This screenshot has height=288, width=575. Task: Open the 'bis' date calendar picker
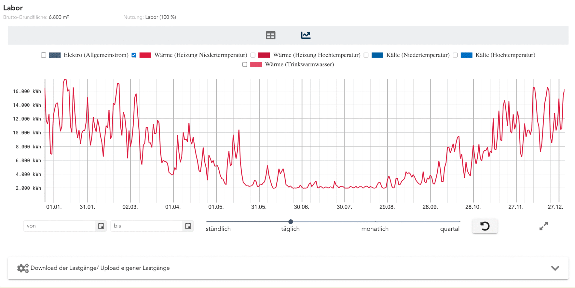click(188, 226)
